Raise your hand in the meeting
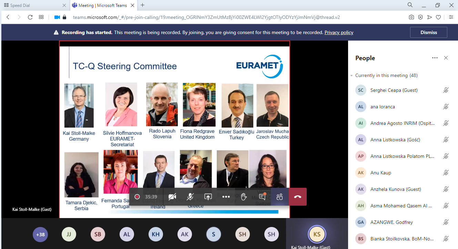458x249 pixels. (x=244, y=197)
